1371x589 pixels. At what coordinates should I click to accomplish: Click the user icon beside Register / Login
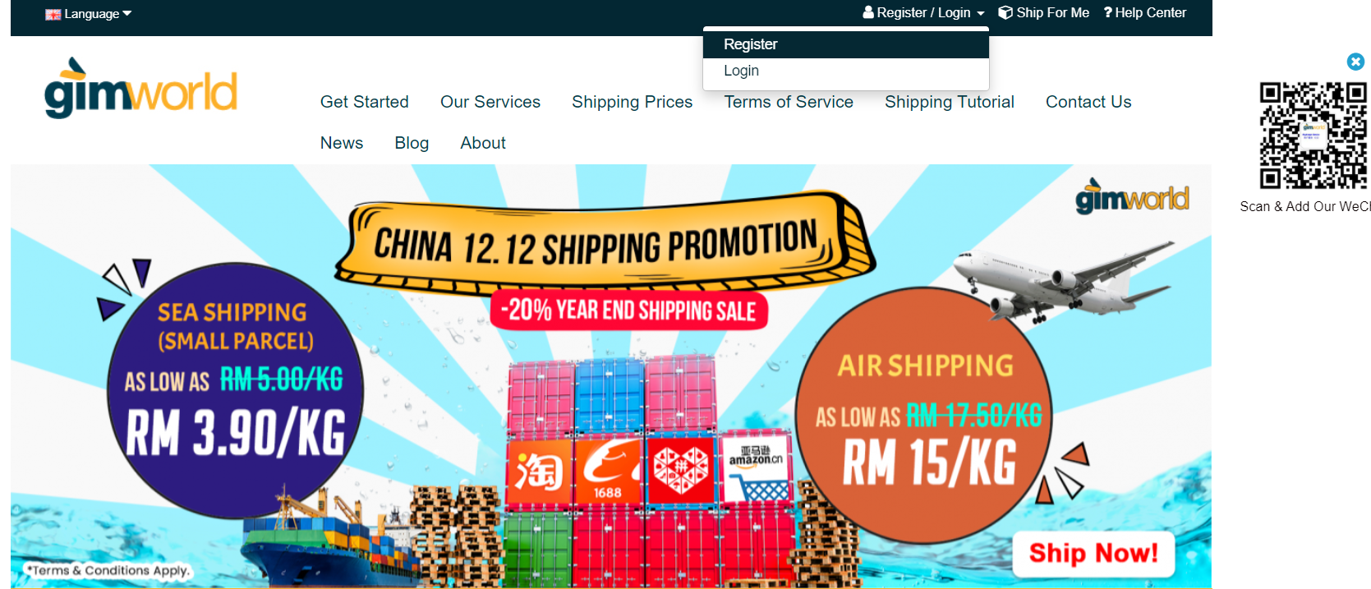coord(868,12)
